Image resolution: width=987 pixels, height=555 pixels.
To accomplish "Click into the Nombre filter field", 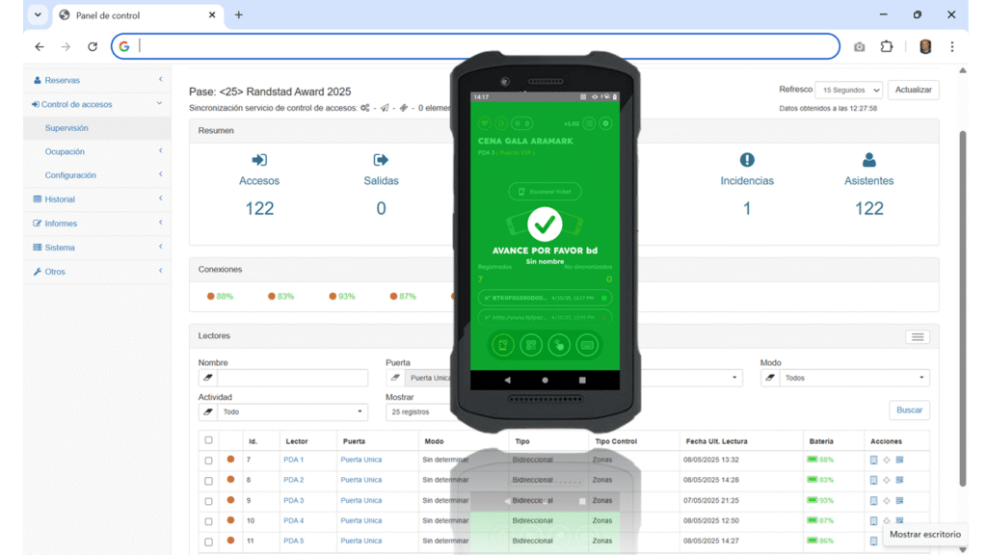I will click(x=293, y=378).
